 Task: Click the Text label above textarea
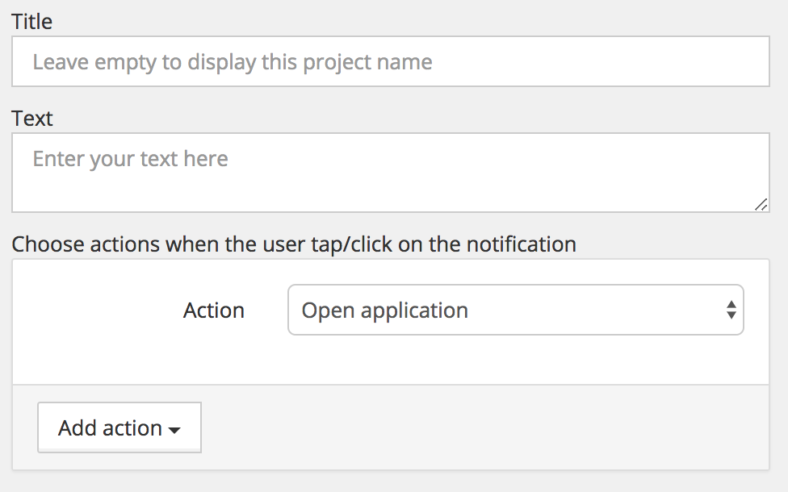(x=31, y=119)
